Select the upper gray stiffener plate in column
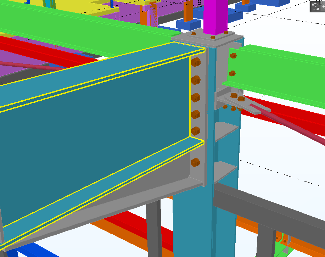Screen dimensions: 325x257 tap(225, 130)
